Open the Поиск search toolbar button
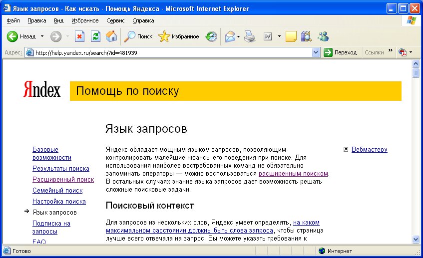This screenshot has width=423, height=258. [138, 36]
